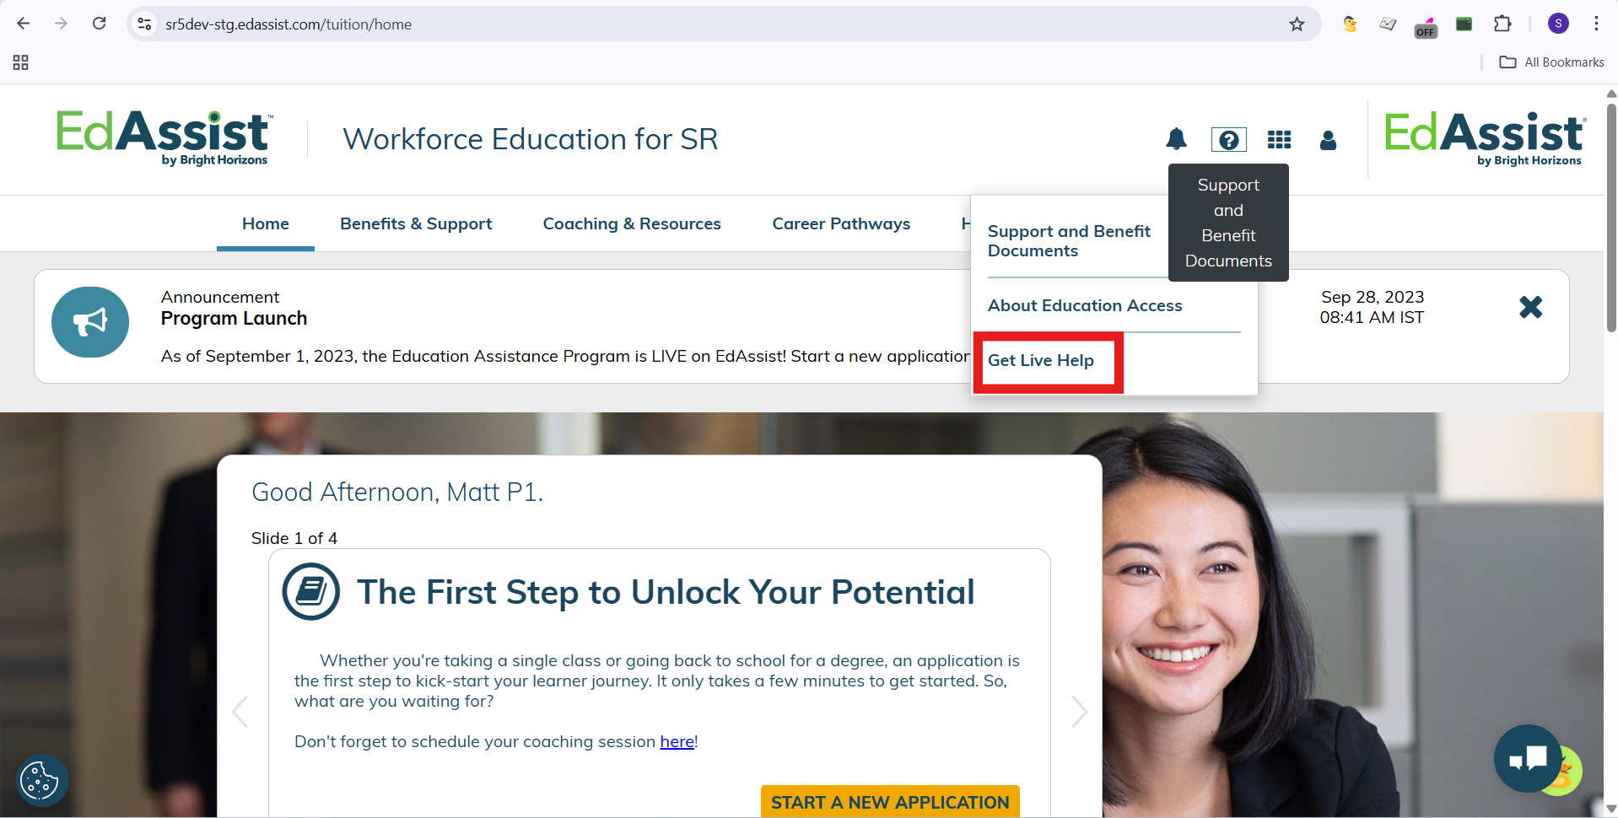The image size is (1618, 818).
Task: Go to the previous carousel slide
Action: pyautogui.click(x=240, y=712)
